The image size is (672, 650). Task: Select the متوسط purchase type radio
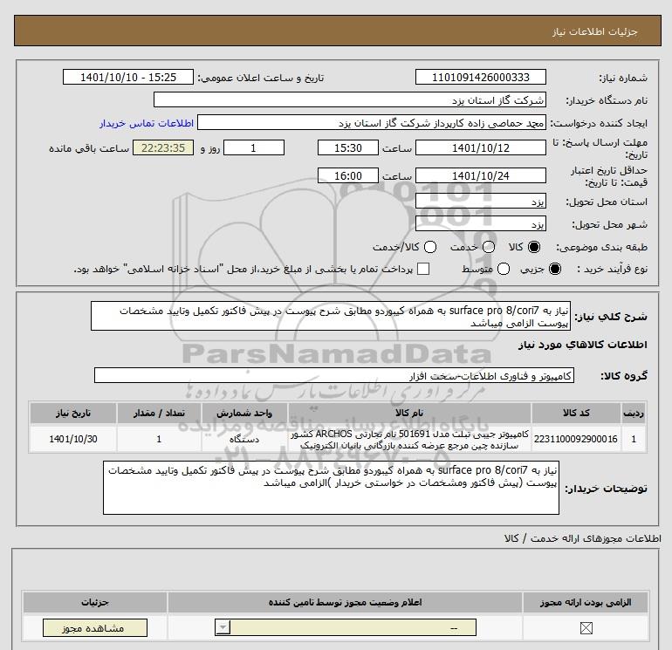pos(504,269)
